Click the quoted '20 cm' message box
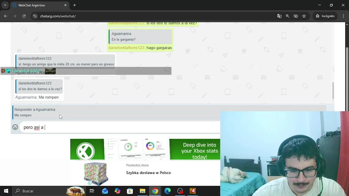Image resolution: width=349 pixels, height=196 pixels. [65, 61]
